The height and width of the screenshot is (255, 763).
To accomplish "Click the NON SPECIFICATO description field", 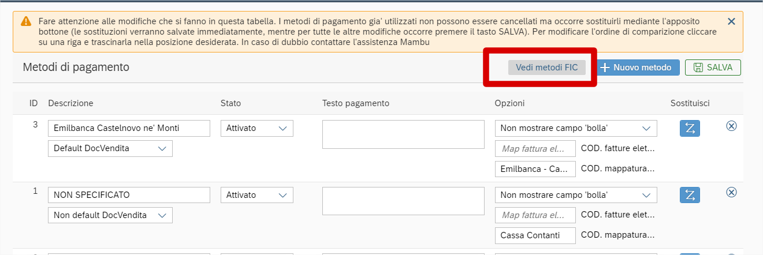I will pyautogui.click(x=129, y=195).
